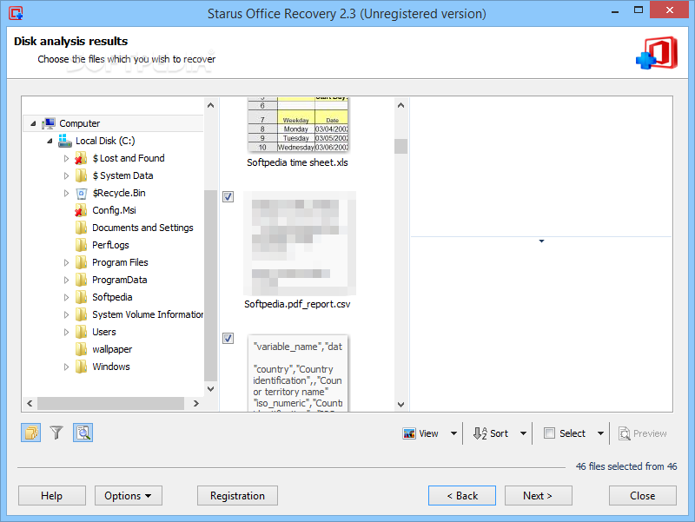695x522 pixels.
Task: Click the Documents and Settings folder icon
Action: click(81, 228)
